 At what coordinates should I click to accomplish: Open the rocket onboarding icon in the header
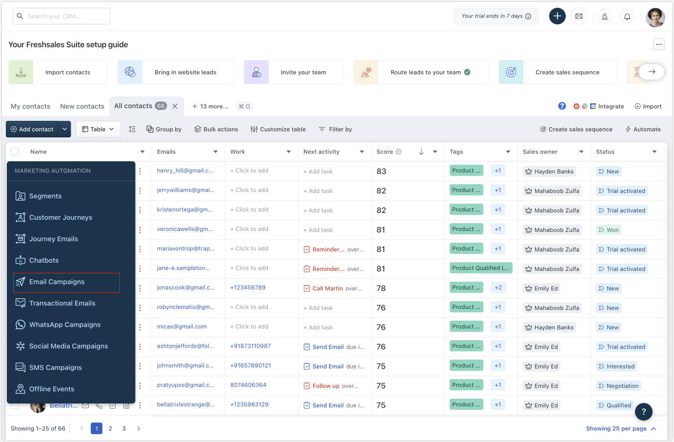click(605, 16)
